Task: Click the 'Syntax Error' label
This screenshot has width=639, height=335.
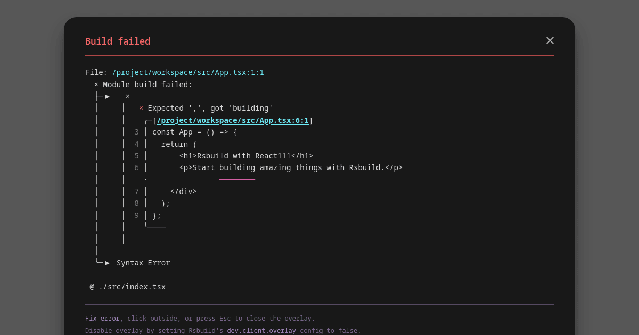Action: tap(143, 263)
